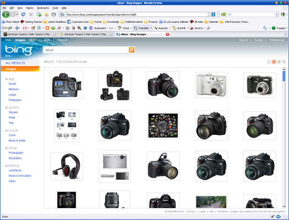Open the Gmail toolbar icon
289x220 pixels.
coord(25,28)
